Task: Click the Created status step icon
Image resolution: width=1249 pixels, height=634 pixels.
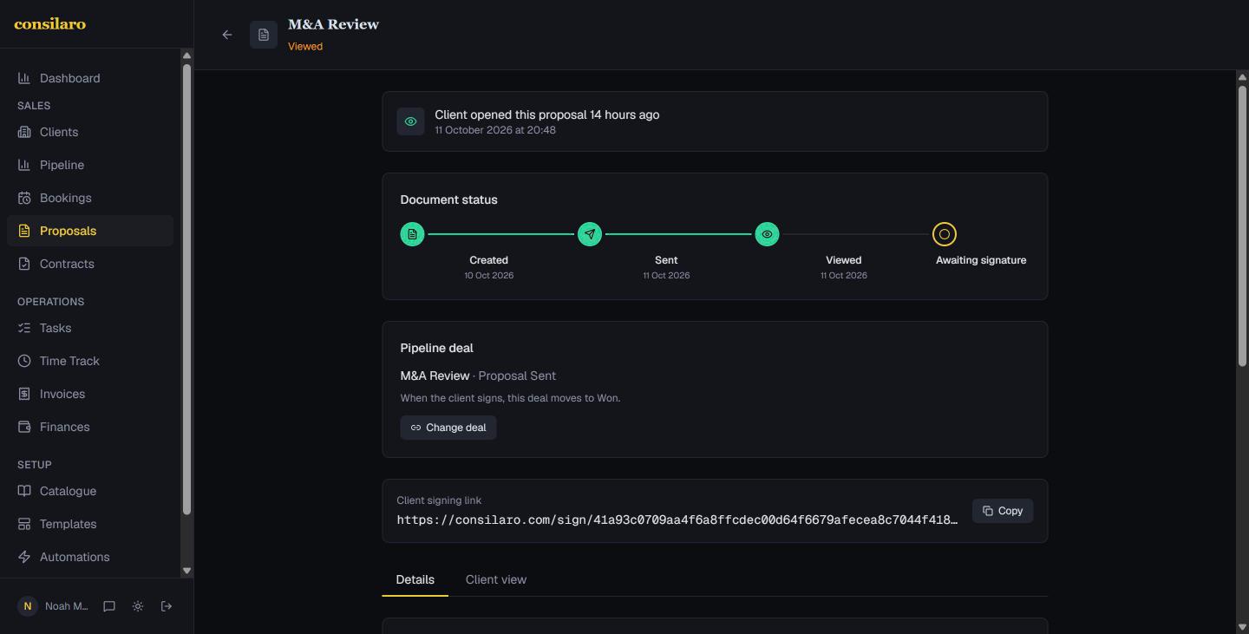Action: pos(412,234)
